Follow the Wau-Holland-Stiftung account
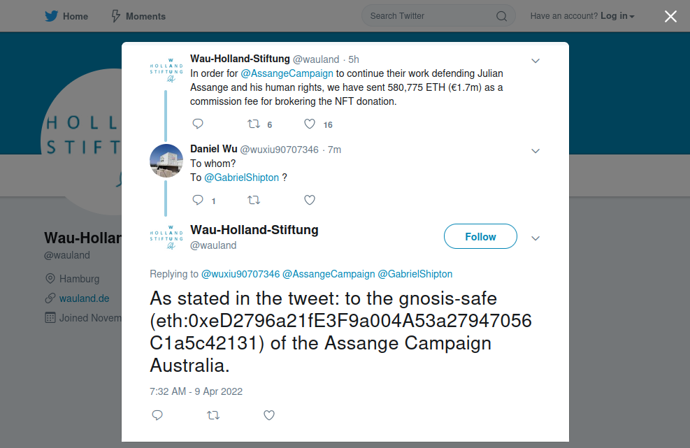This screenshot has width=690, height=448. pyautogui.click(x=480, y=237)
